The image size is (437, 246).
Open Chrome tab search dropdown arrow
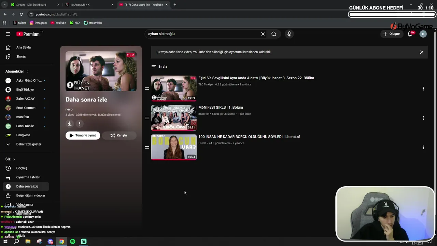[x=4, y=4]
